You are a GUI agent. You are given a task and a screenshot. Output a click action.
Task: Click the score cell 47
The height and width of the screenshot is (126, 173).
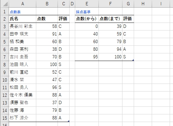tap(47, 80)
